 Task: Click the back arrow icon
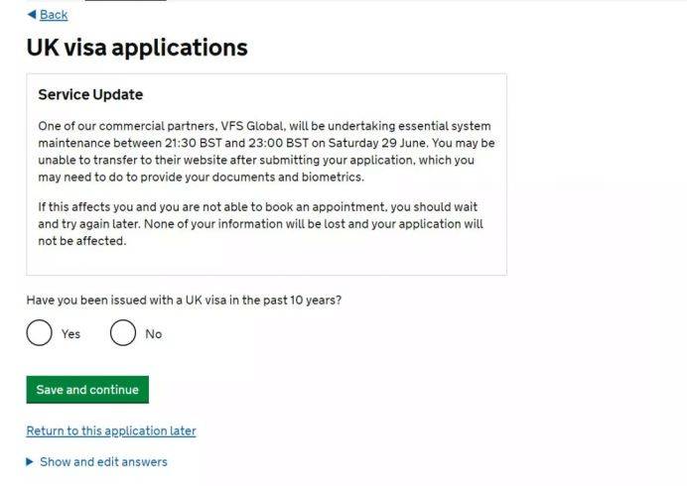click(x=32, y=15)
